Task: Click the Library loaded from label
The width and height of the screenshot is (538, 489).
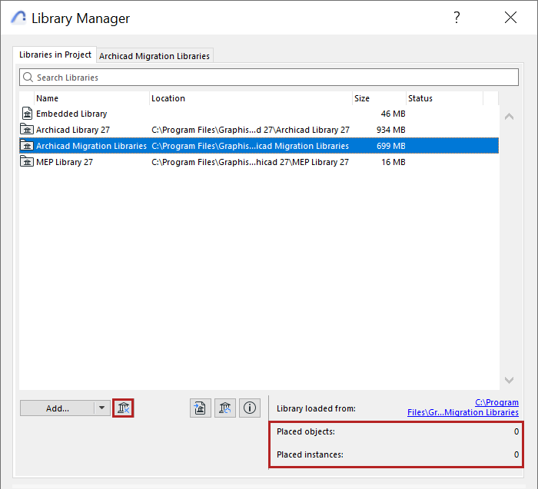Action: tap(316, 408)
